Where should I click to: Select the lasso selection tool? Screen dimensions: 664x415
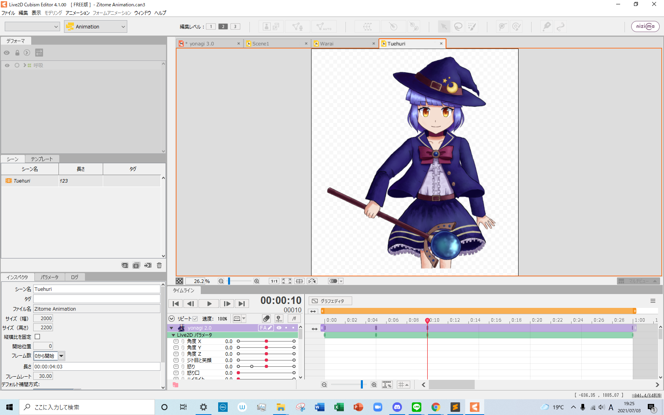click(x=458, y=26)
